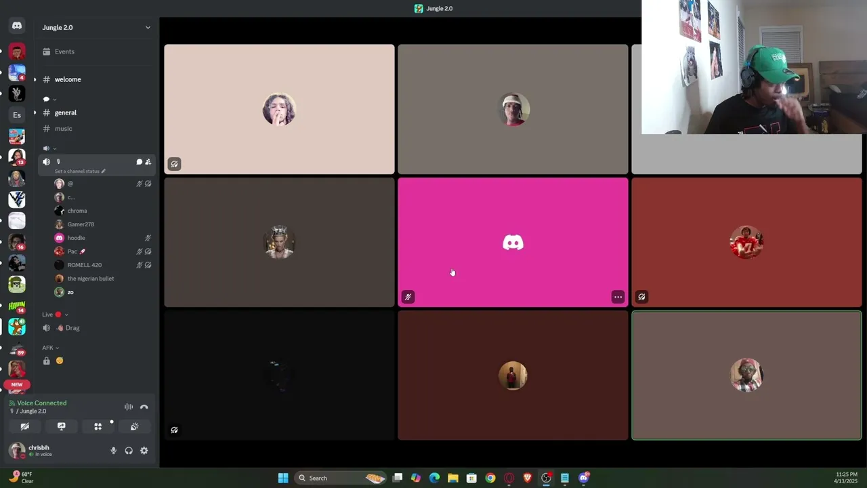The image size is (867, 488).
Task: Select the Es server in the sidebar
Action: (x=17, y=115)
